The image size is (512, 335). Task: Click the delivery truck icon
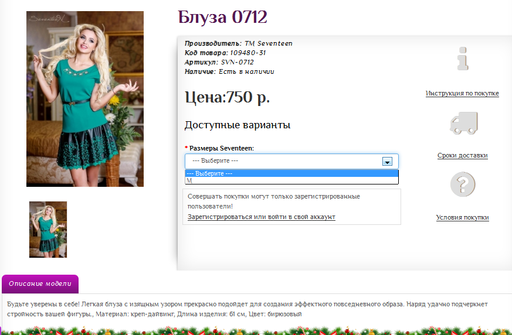click(464, 123)
